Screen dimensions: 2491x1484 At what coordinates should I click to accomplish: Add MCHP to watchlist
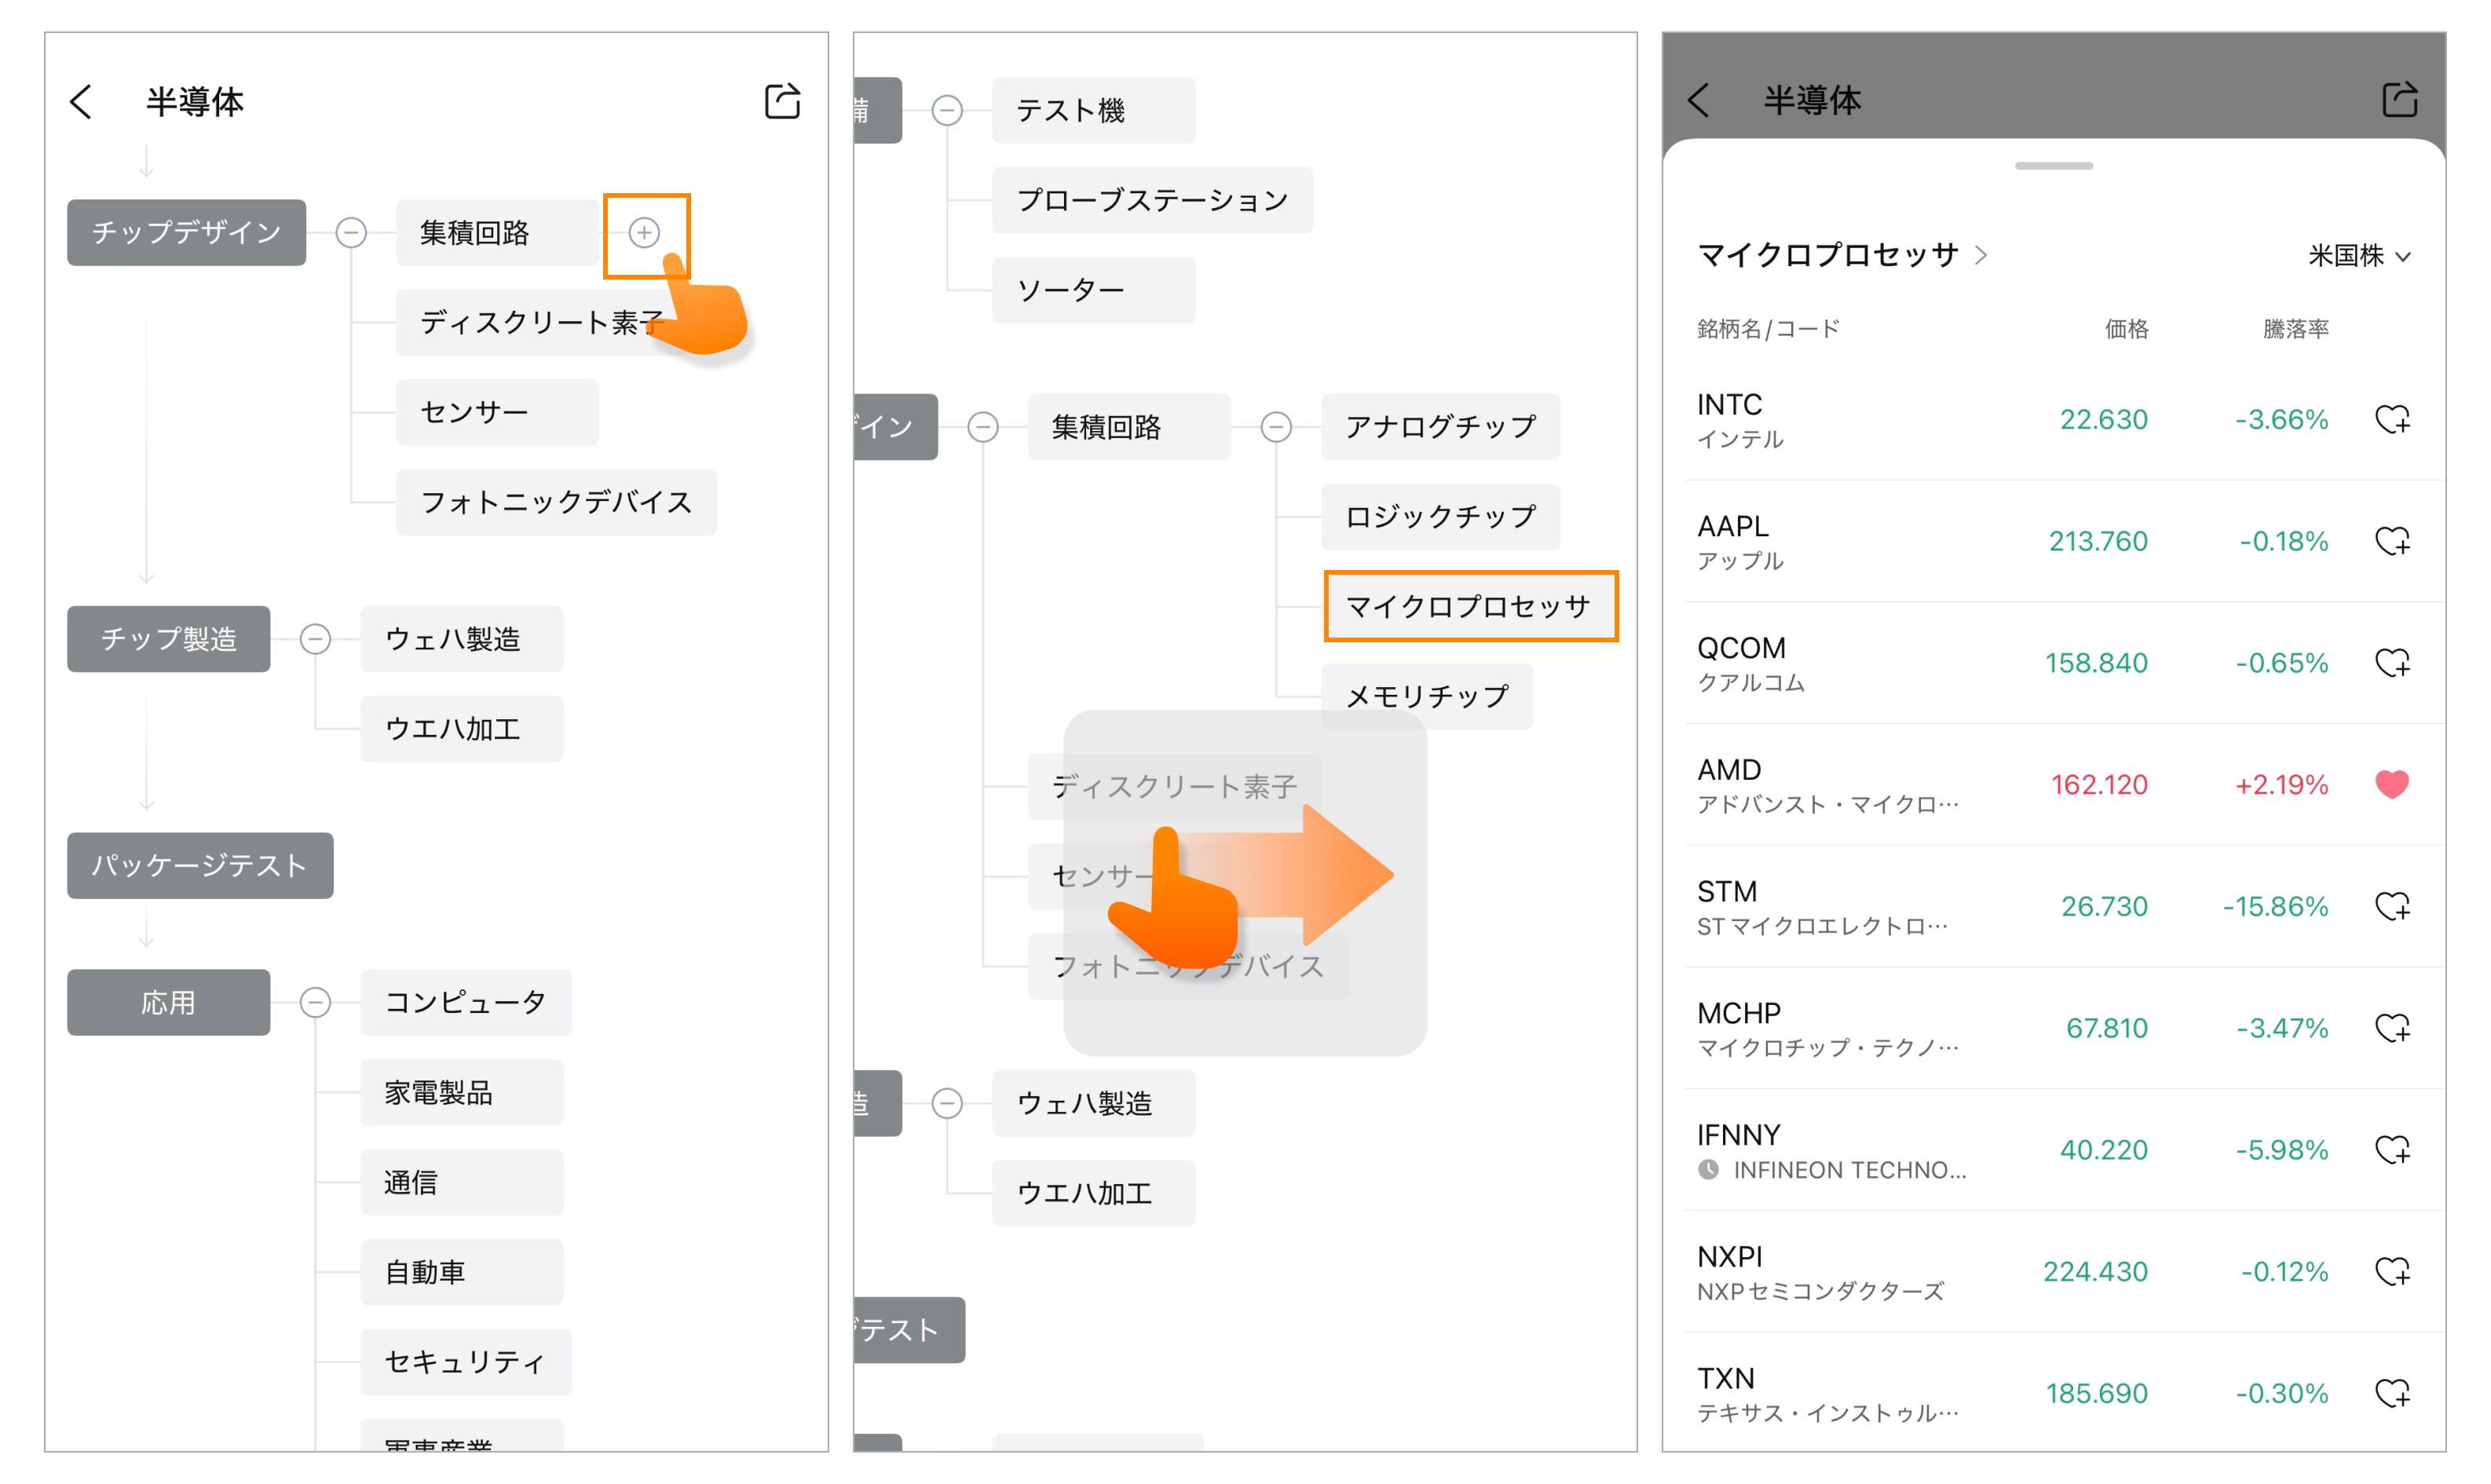click(x=2392, y=1028)
